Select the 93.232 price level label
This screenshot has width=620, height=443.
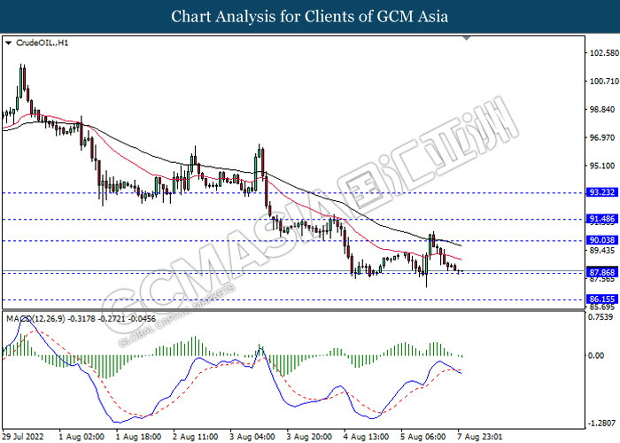pos(602,192)
